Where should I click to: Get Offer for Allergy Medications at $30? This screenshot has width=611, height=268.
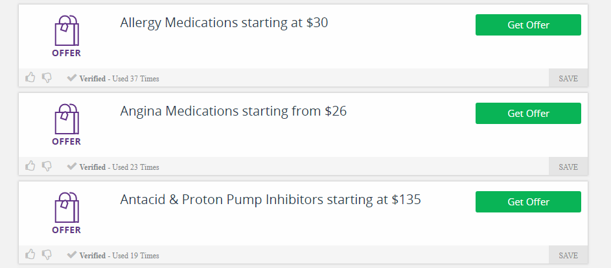click(528, 25)
